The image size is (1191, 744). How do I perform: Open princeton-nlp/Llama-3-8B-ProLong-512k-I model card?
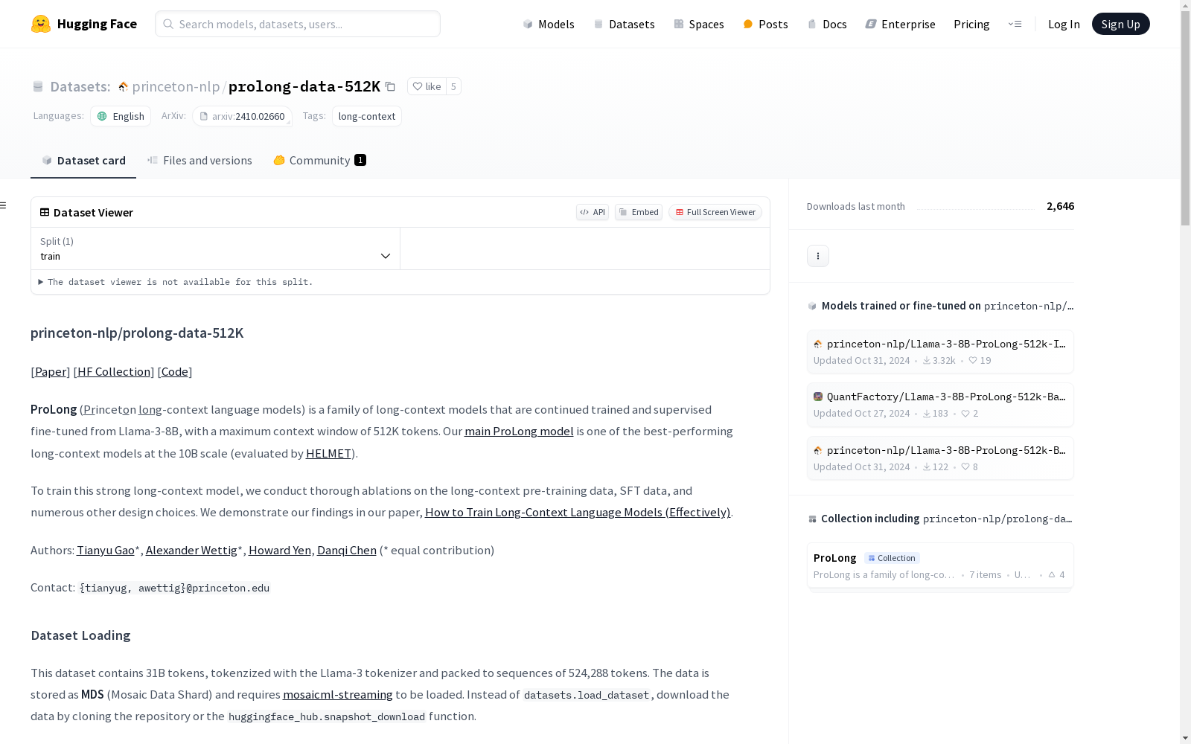(940, 352)
